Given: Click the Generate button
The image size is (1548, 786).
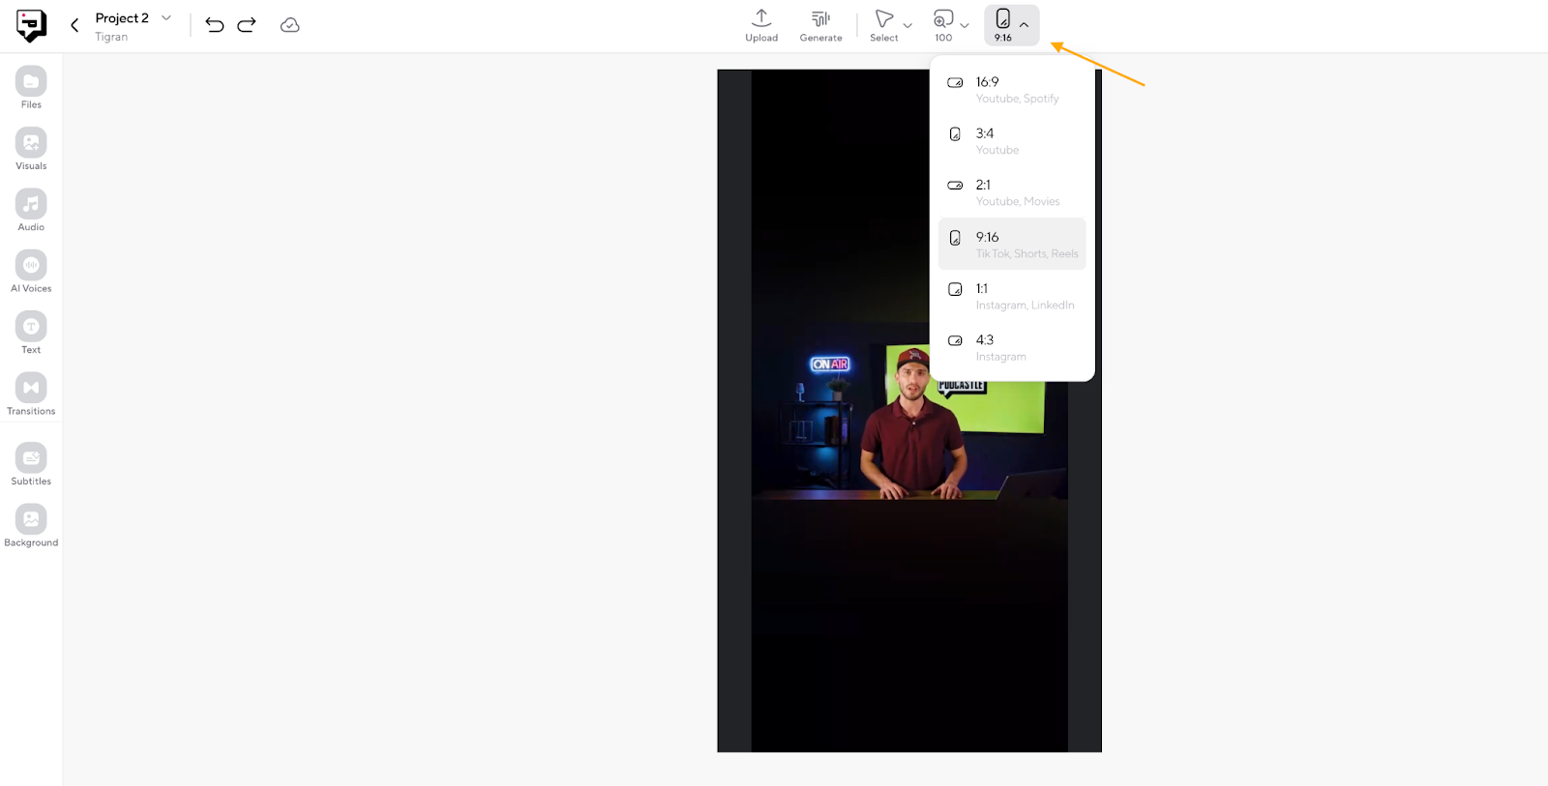Looking at the screenshot, I should [820, 25].
